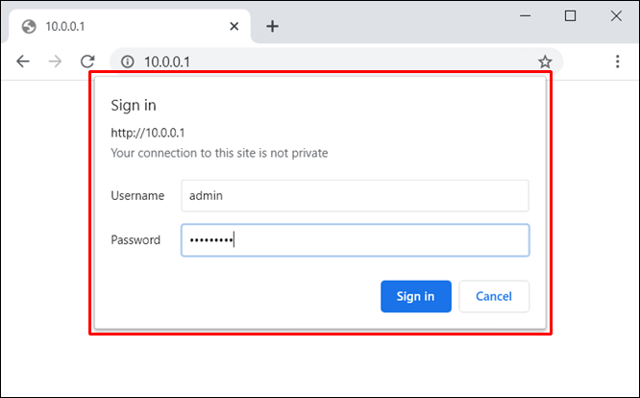
Task: Reload the current page
Action: (87, 62)
